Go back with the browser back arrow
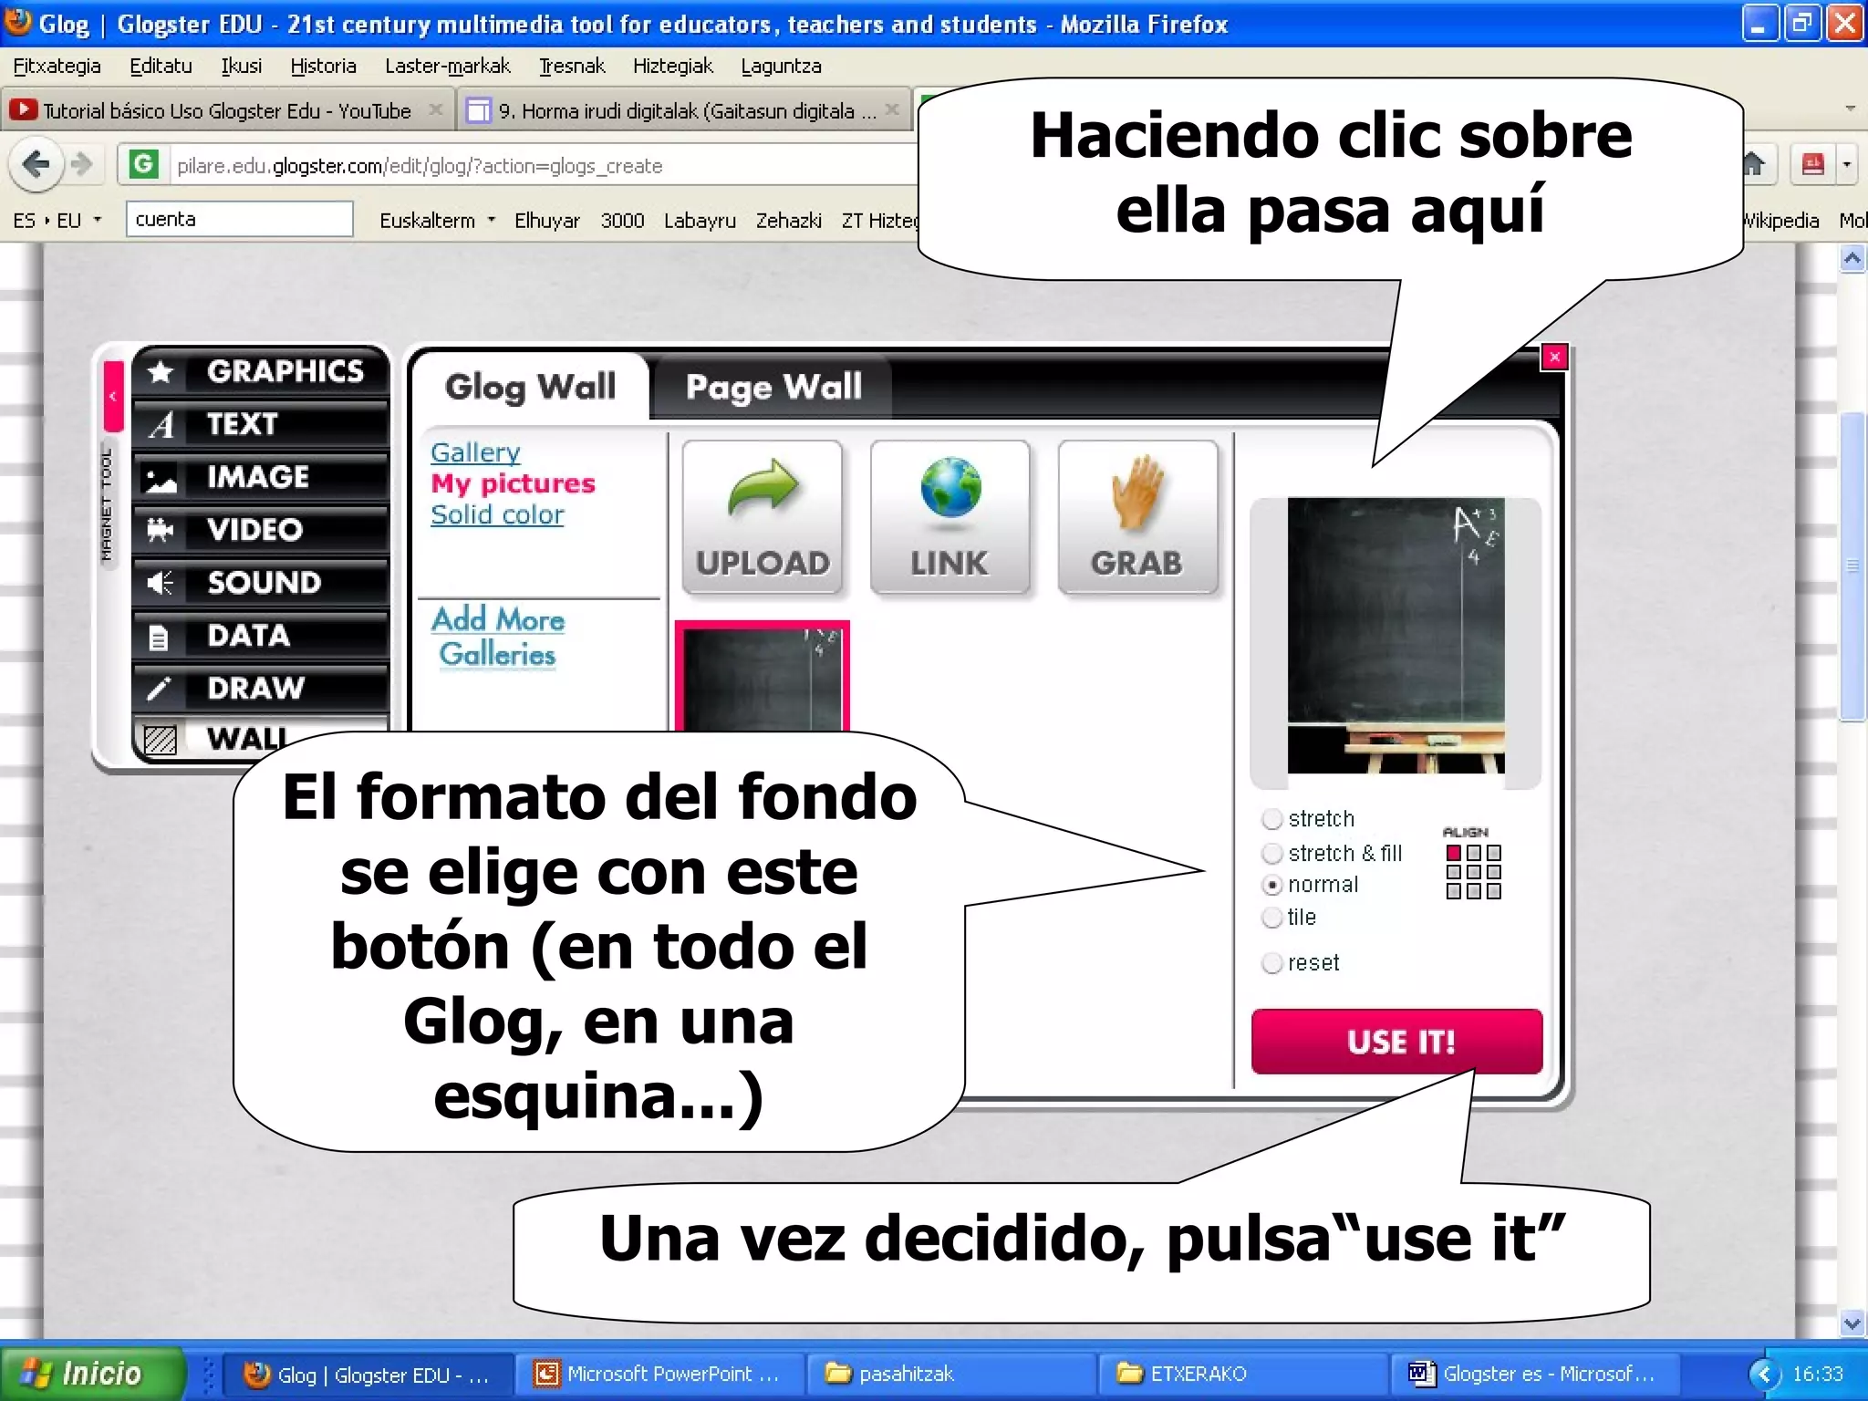The image size is (1868, 1401). click(x=36, y=165)
